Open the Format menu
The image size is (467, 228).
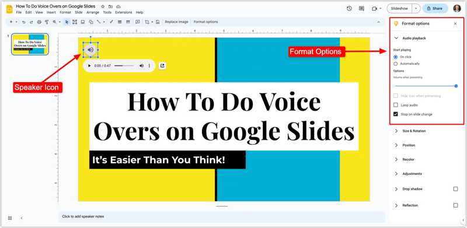65,12
